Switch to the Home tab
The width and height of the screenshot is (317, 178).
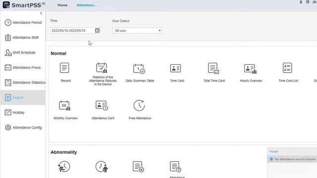click(62, 5)
